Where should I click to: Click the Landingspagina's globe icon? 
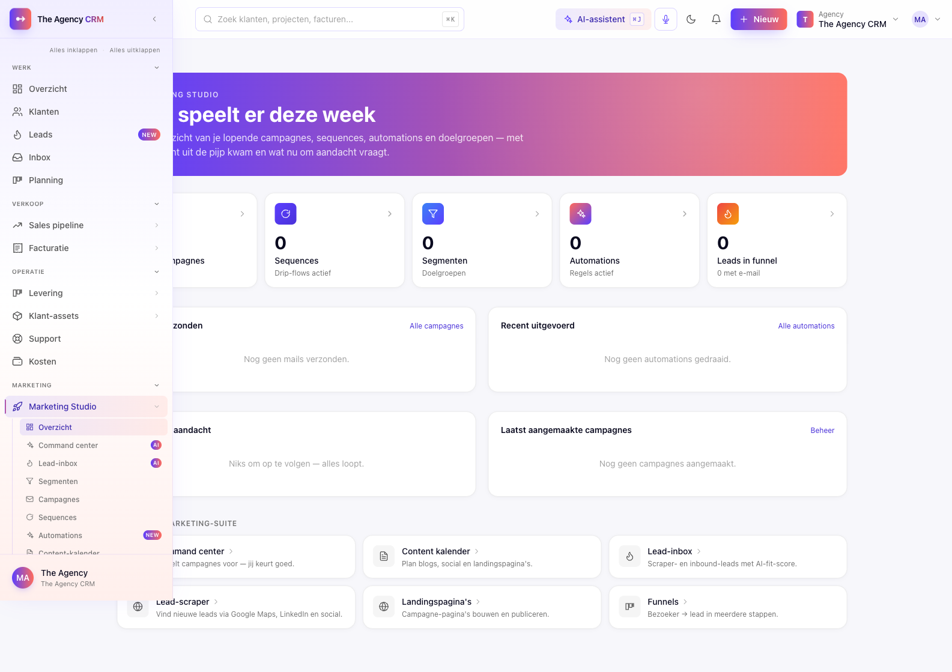pyautogui.click(x=384, y=607)
